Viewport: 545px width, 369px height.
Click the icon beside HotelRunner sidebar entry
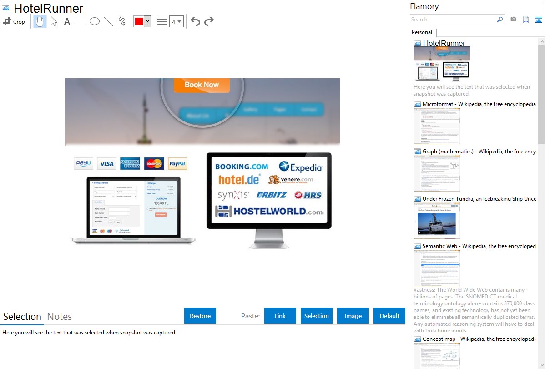pyautogui.click(x=417, y=44)
